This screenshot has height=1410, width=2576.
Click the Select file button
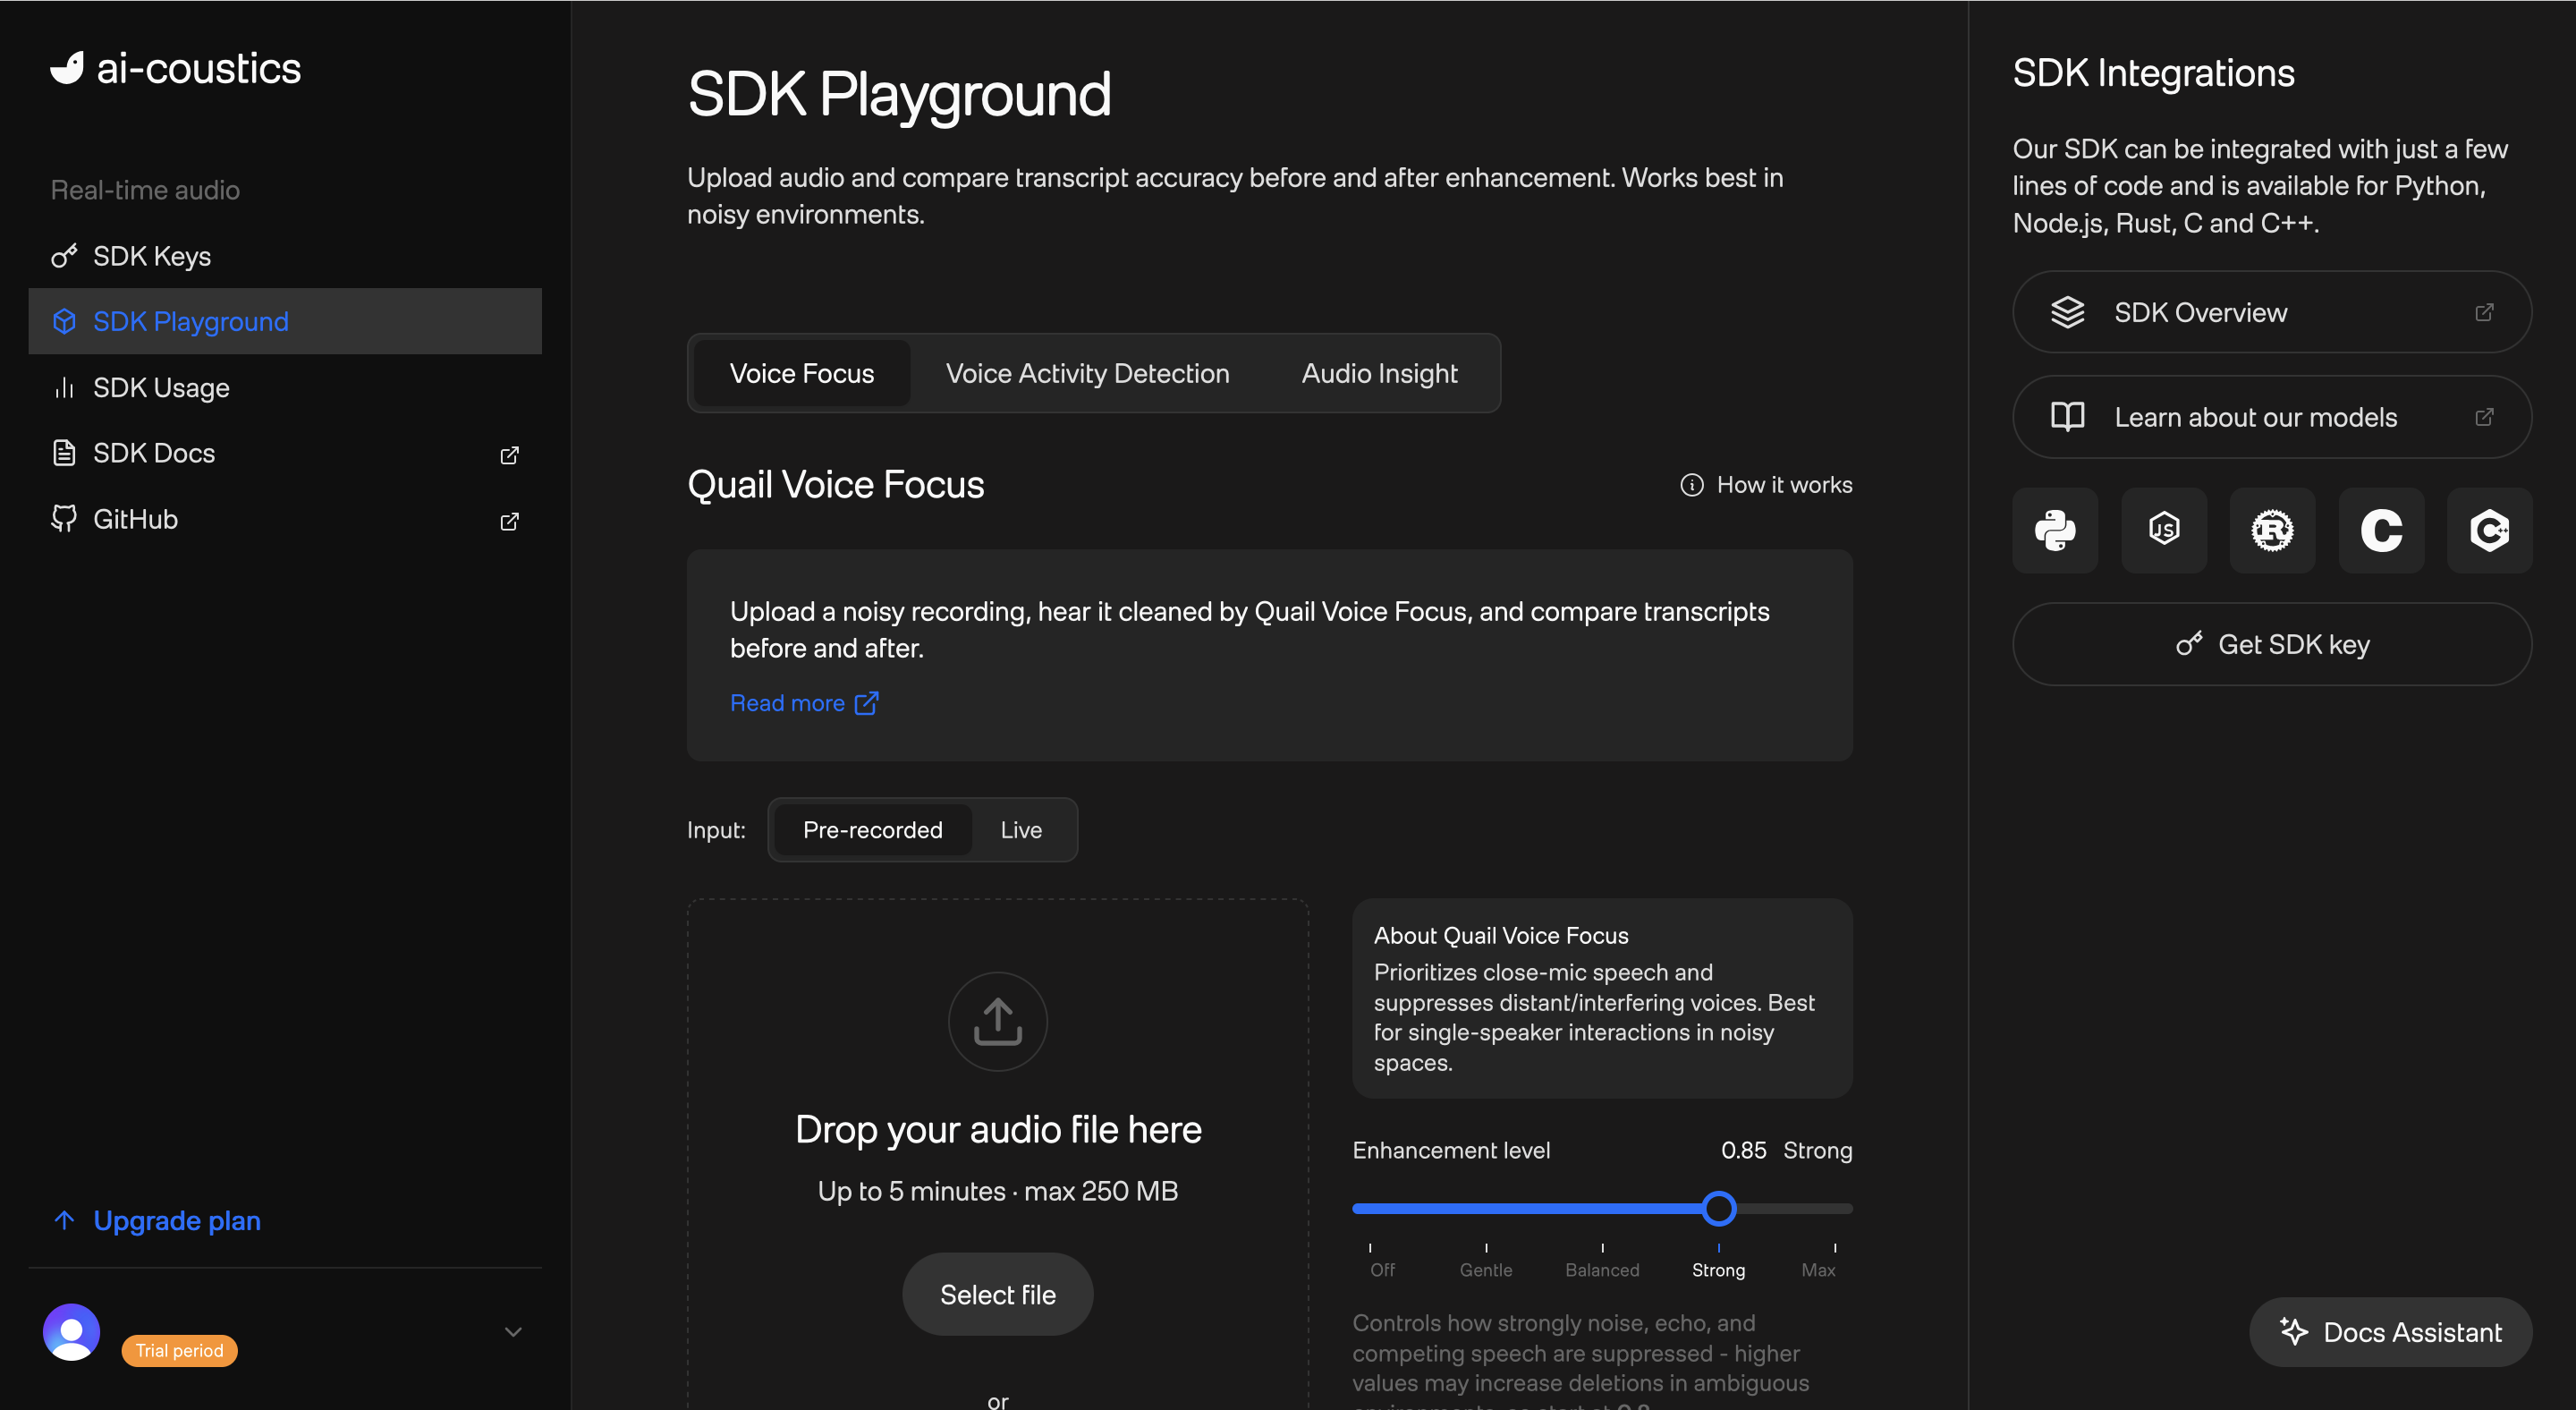tap(998, 1294)
